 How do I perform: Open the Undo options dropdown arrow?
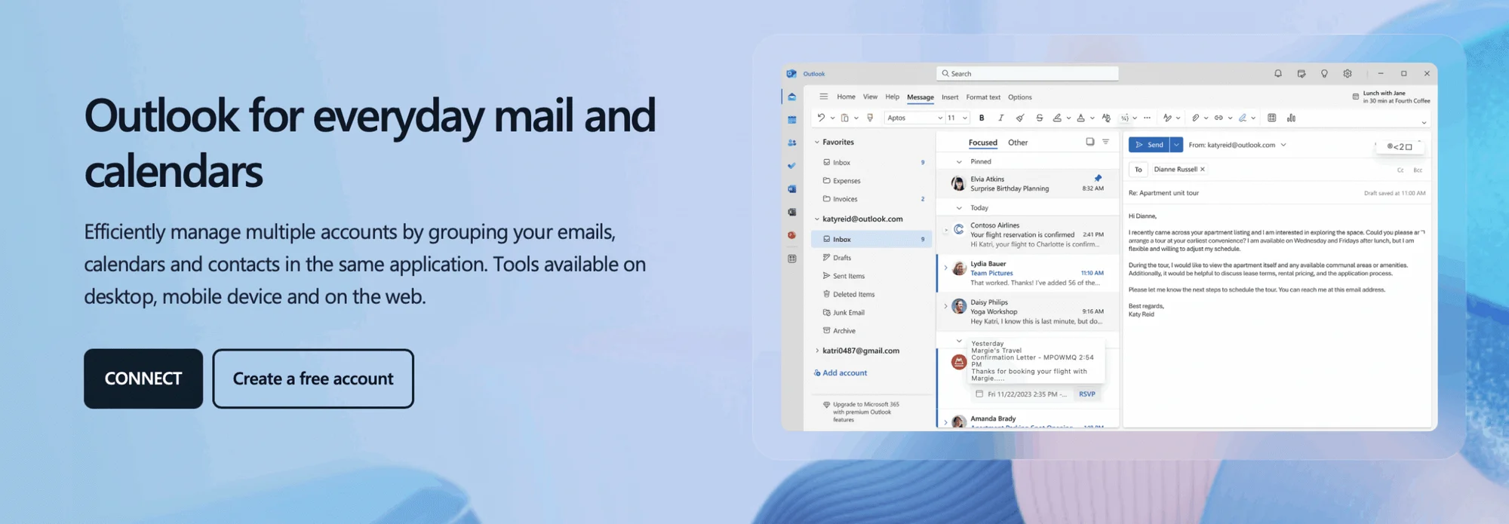pos(832,118)
